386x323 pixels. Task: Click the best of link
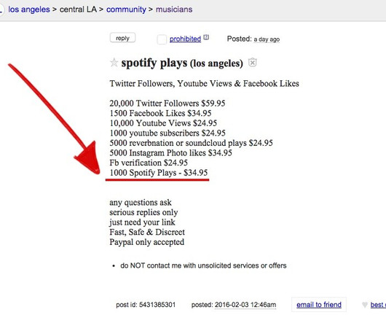click(378, 305)
